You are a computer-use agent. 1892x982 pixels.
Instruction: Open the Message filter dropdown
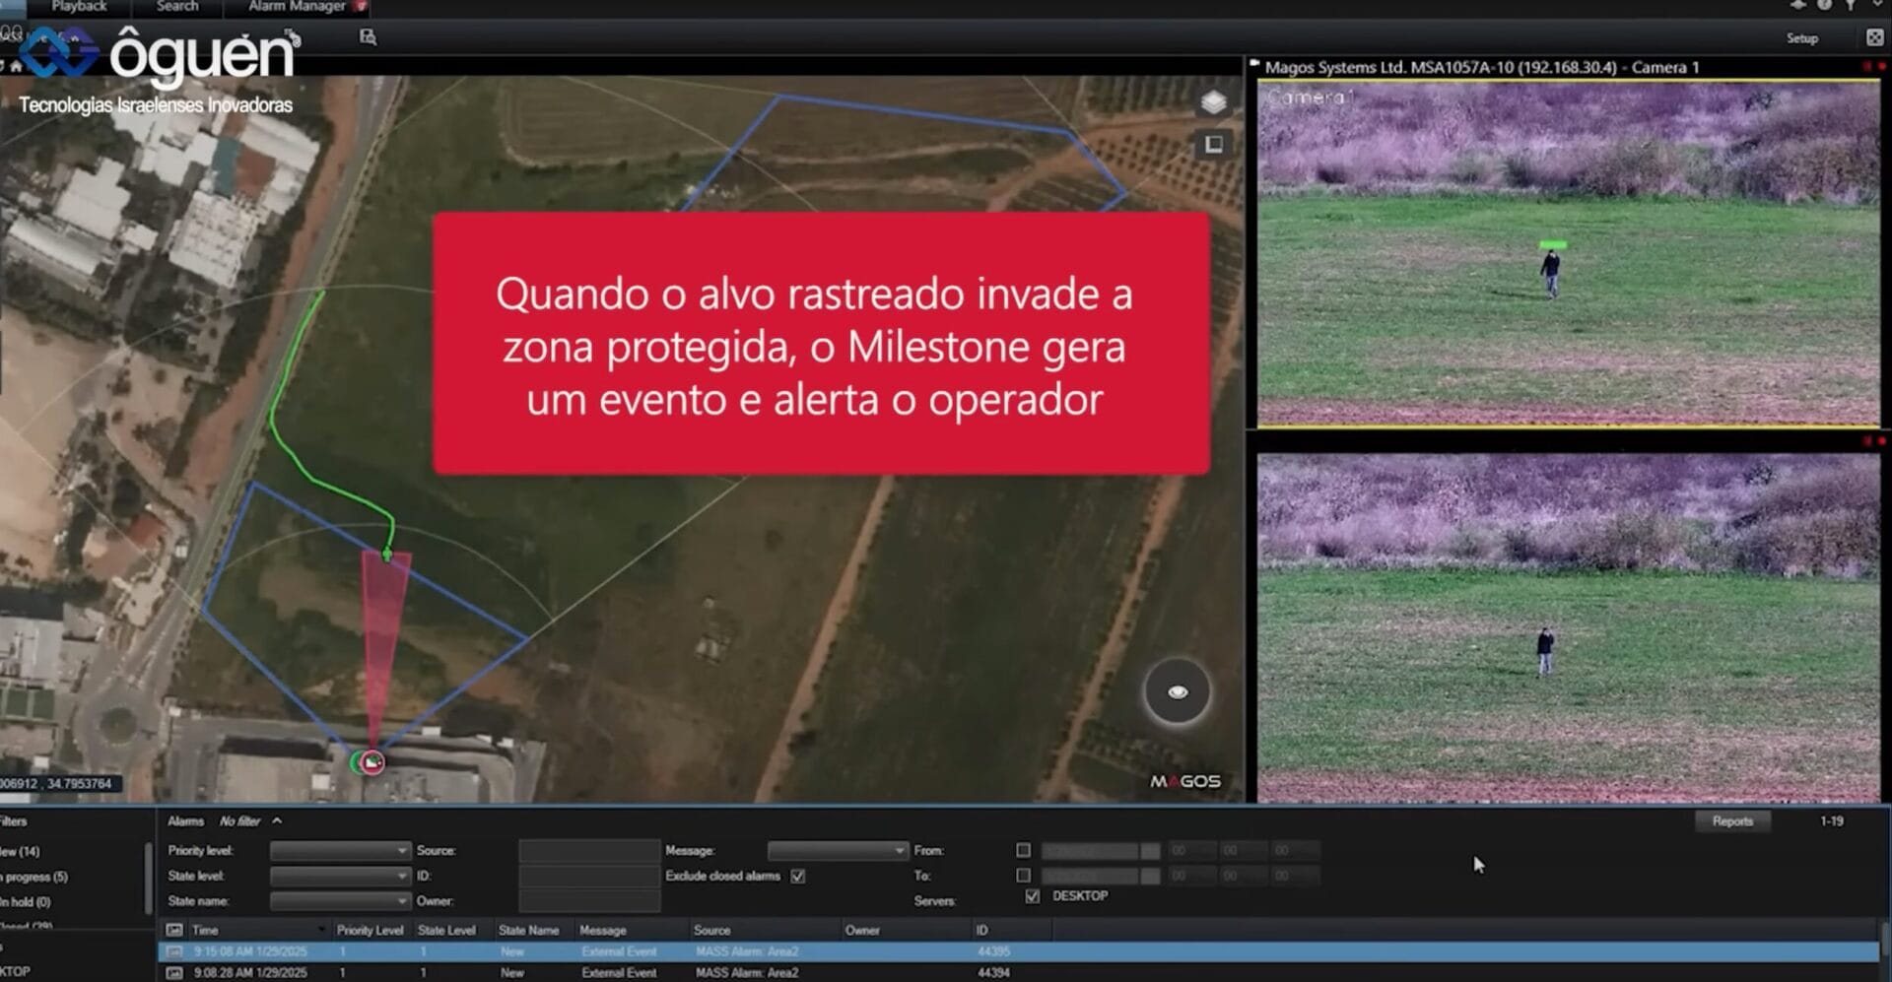(838, 850)
